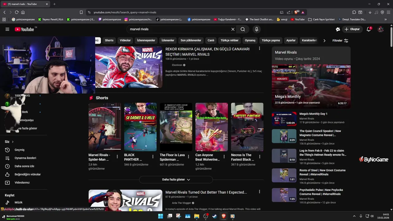This screenshot has height=221, width=393.
Task: Select the Ayarlar filter chip
Action: (291, 41)
